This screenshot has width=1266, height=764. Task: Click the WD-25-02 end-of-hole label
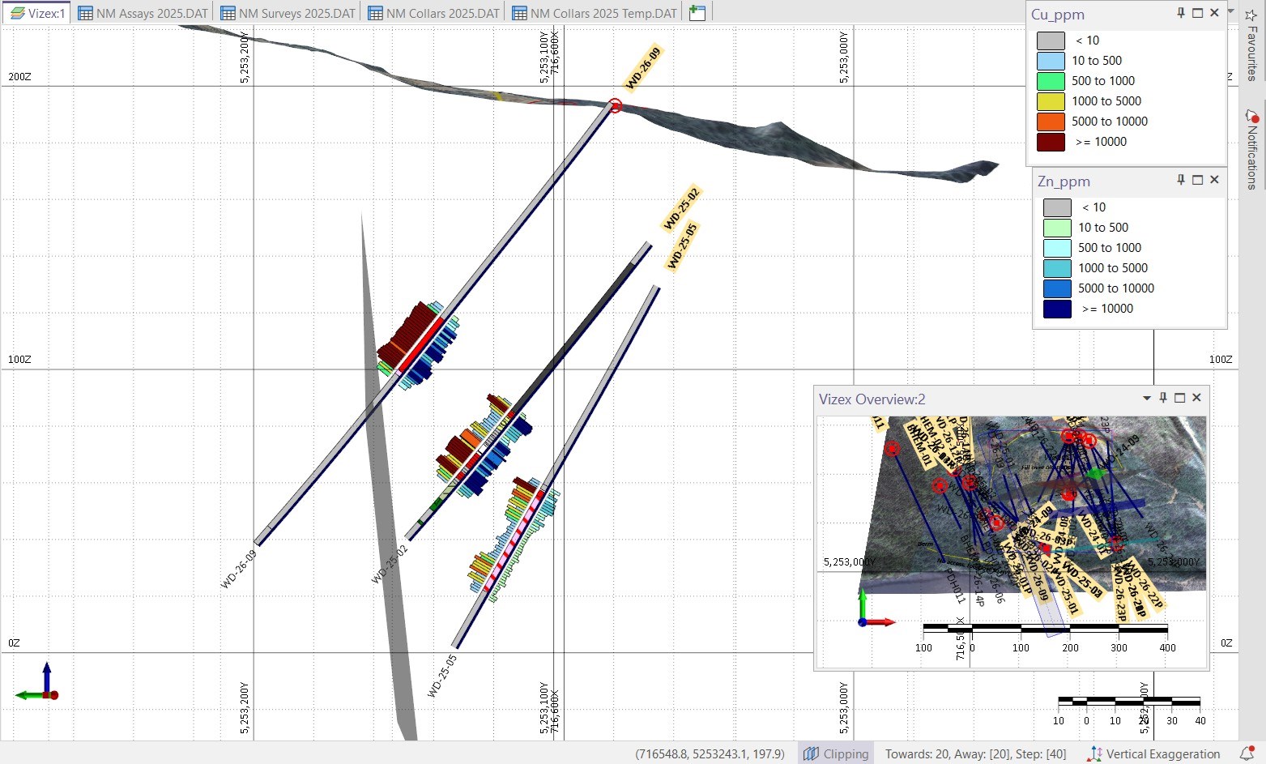point(389,565)
